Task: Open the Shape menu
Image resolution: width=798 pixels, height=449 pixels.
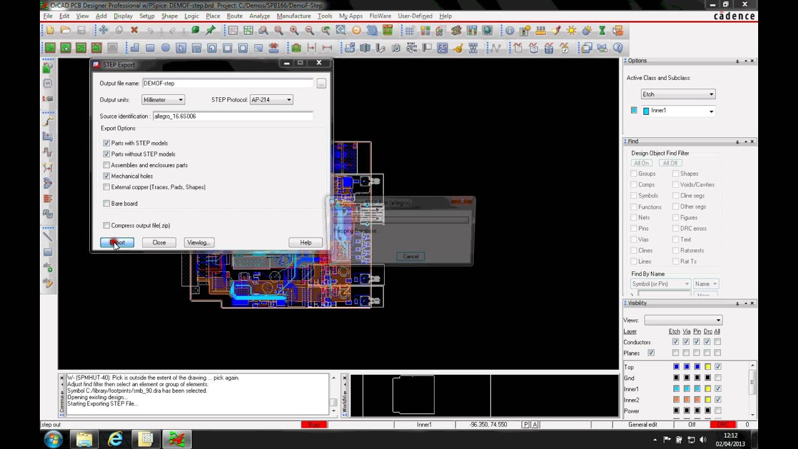Action: (169, 16)
